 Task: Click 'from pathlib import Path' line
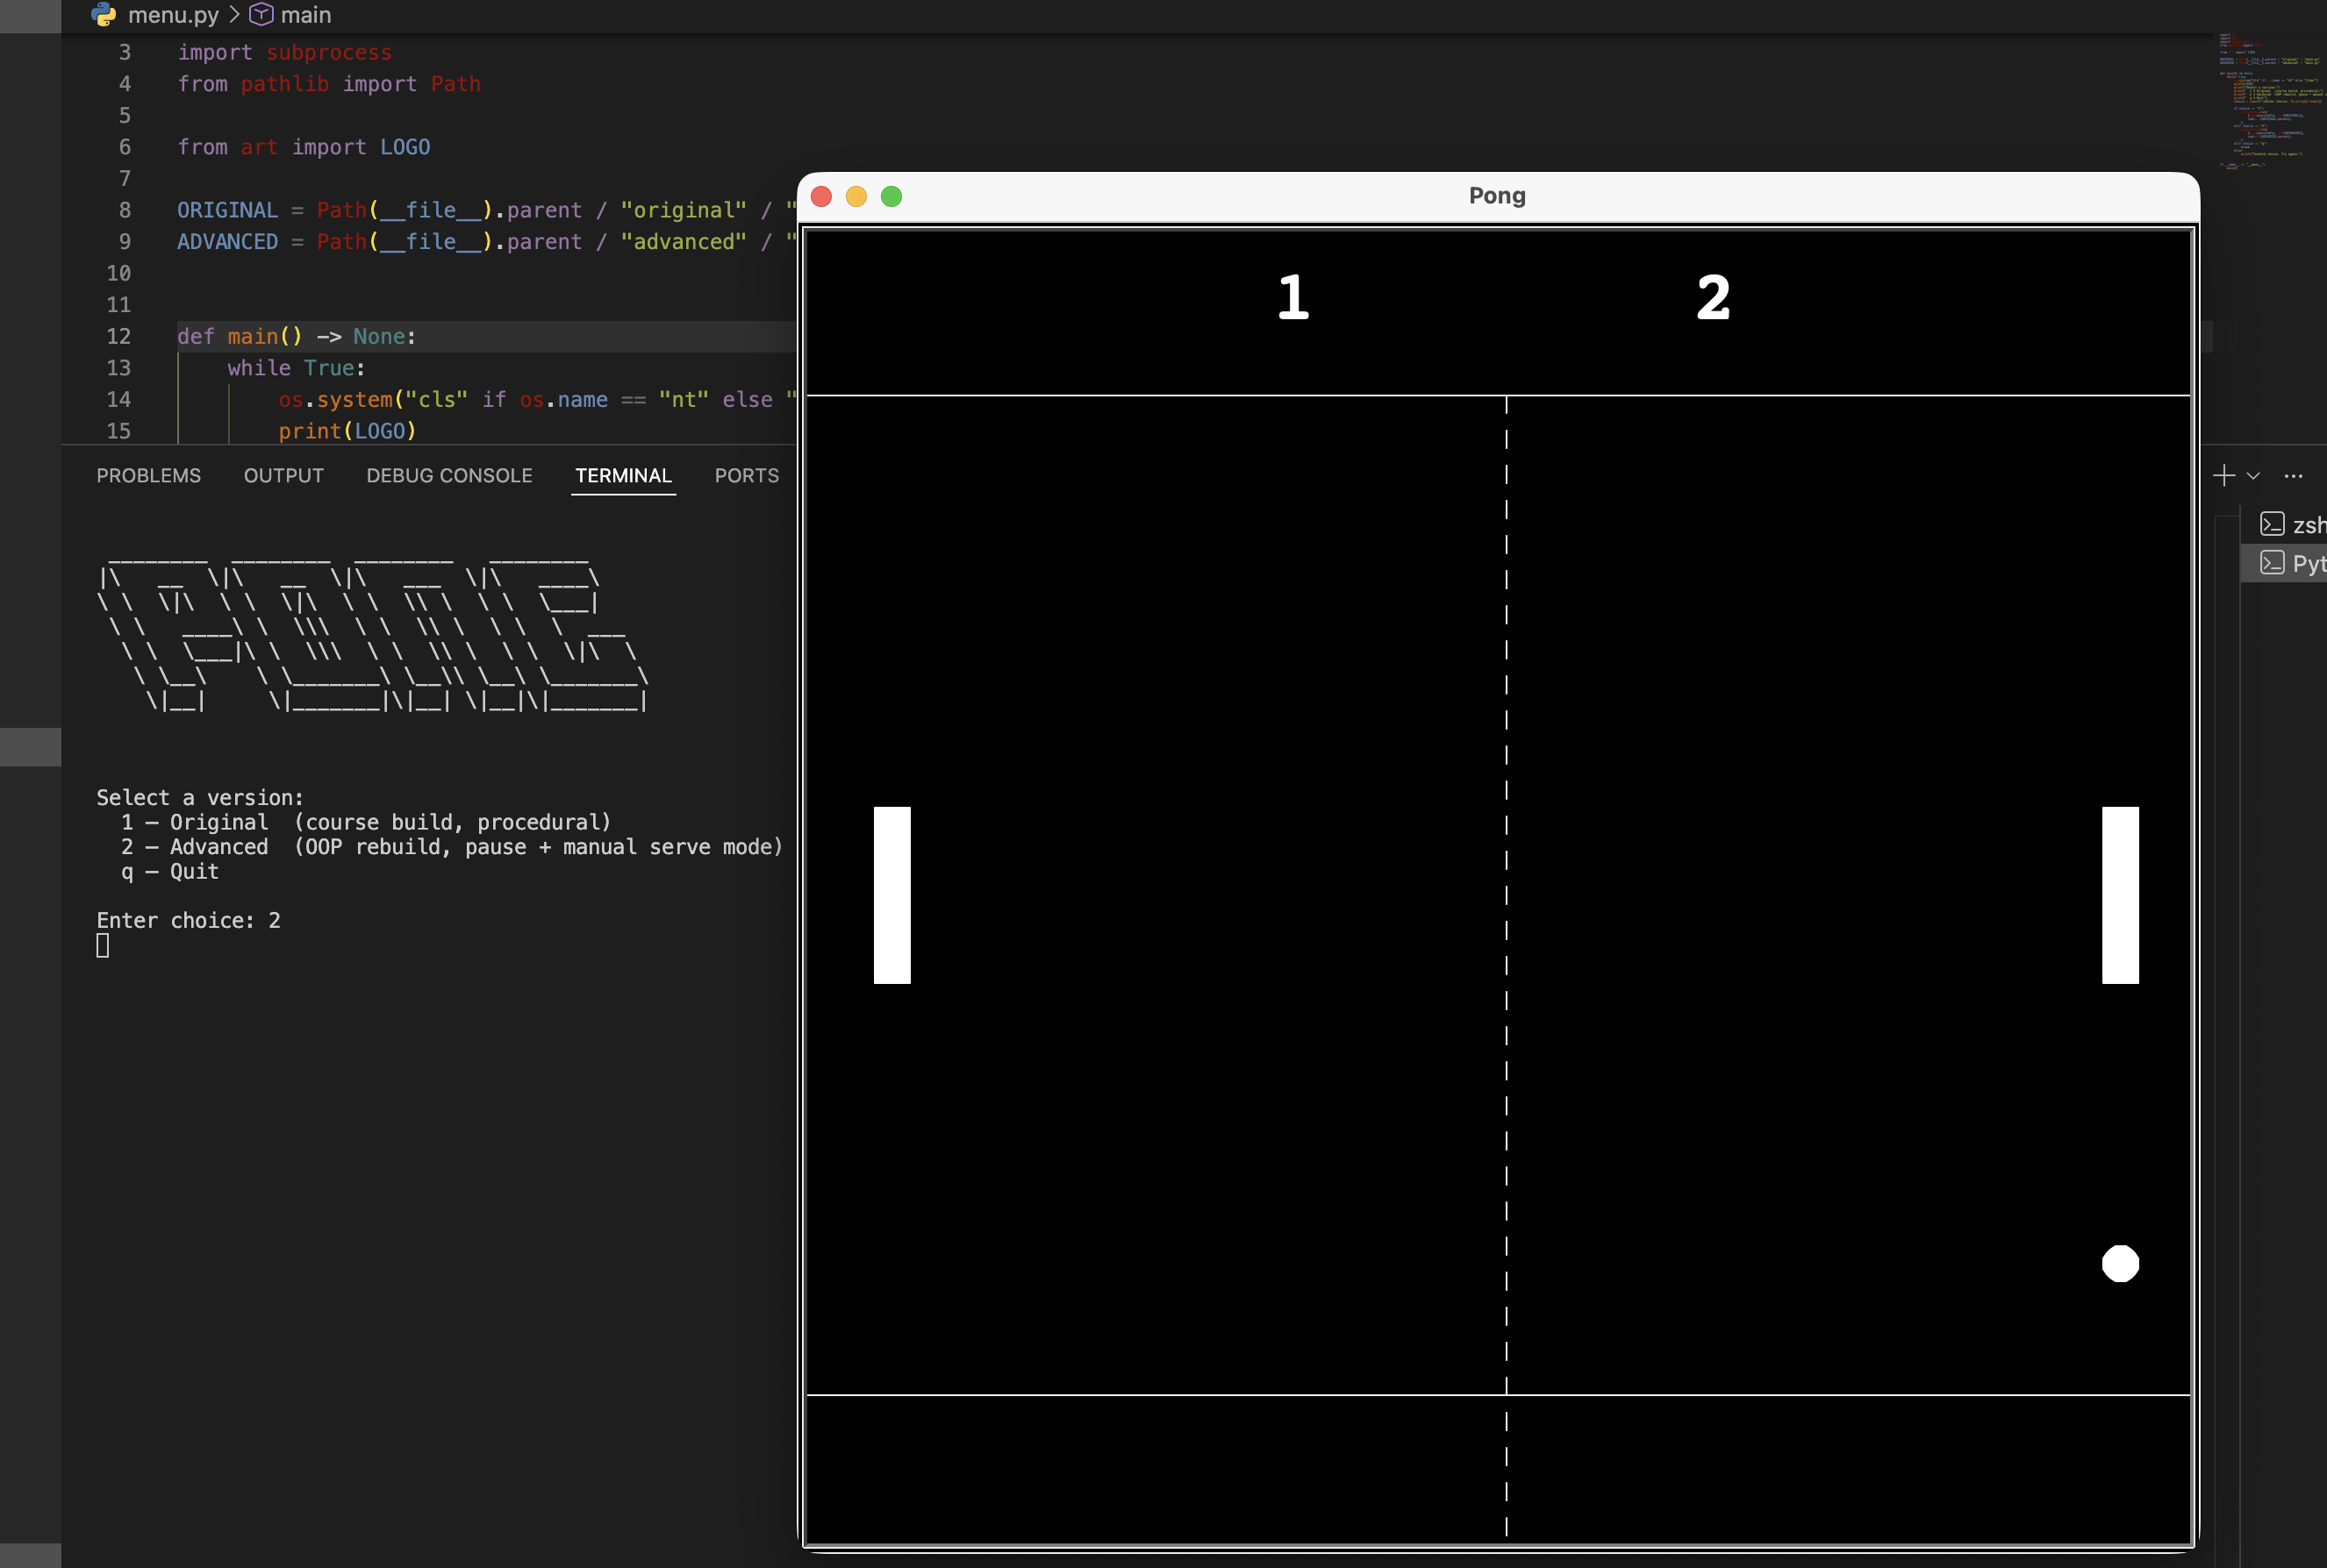[x=329, y=84]
